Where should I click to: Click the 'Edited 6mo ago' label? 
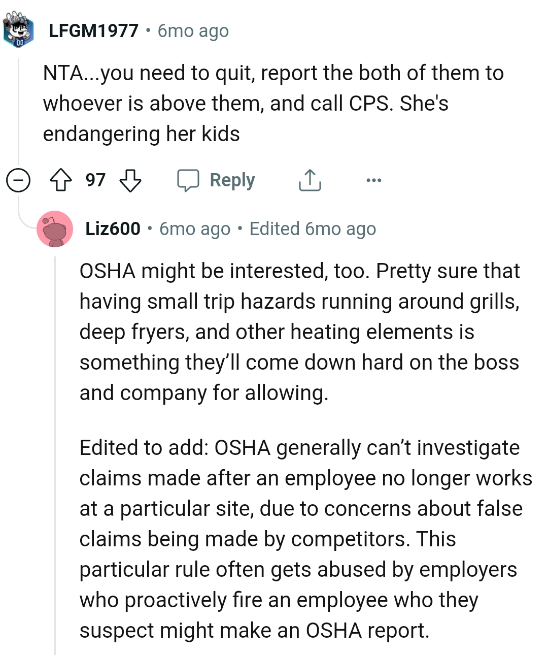click(312, 229)
